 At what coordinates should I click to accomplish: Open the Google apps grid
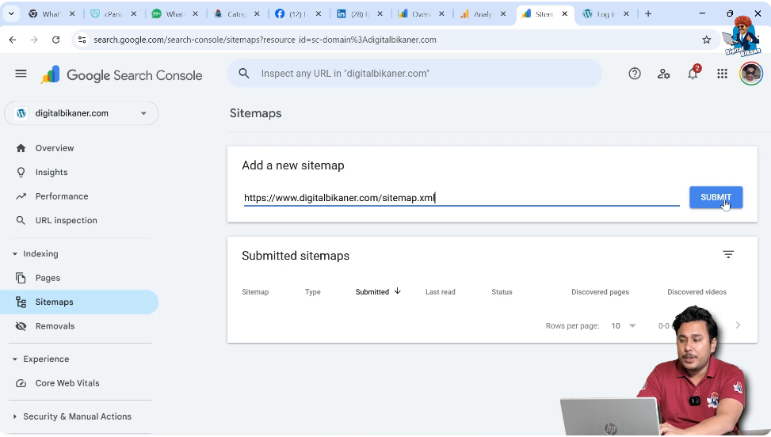coord(722,74)
